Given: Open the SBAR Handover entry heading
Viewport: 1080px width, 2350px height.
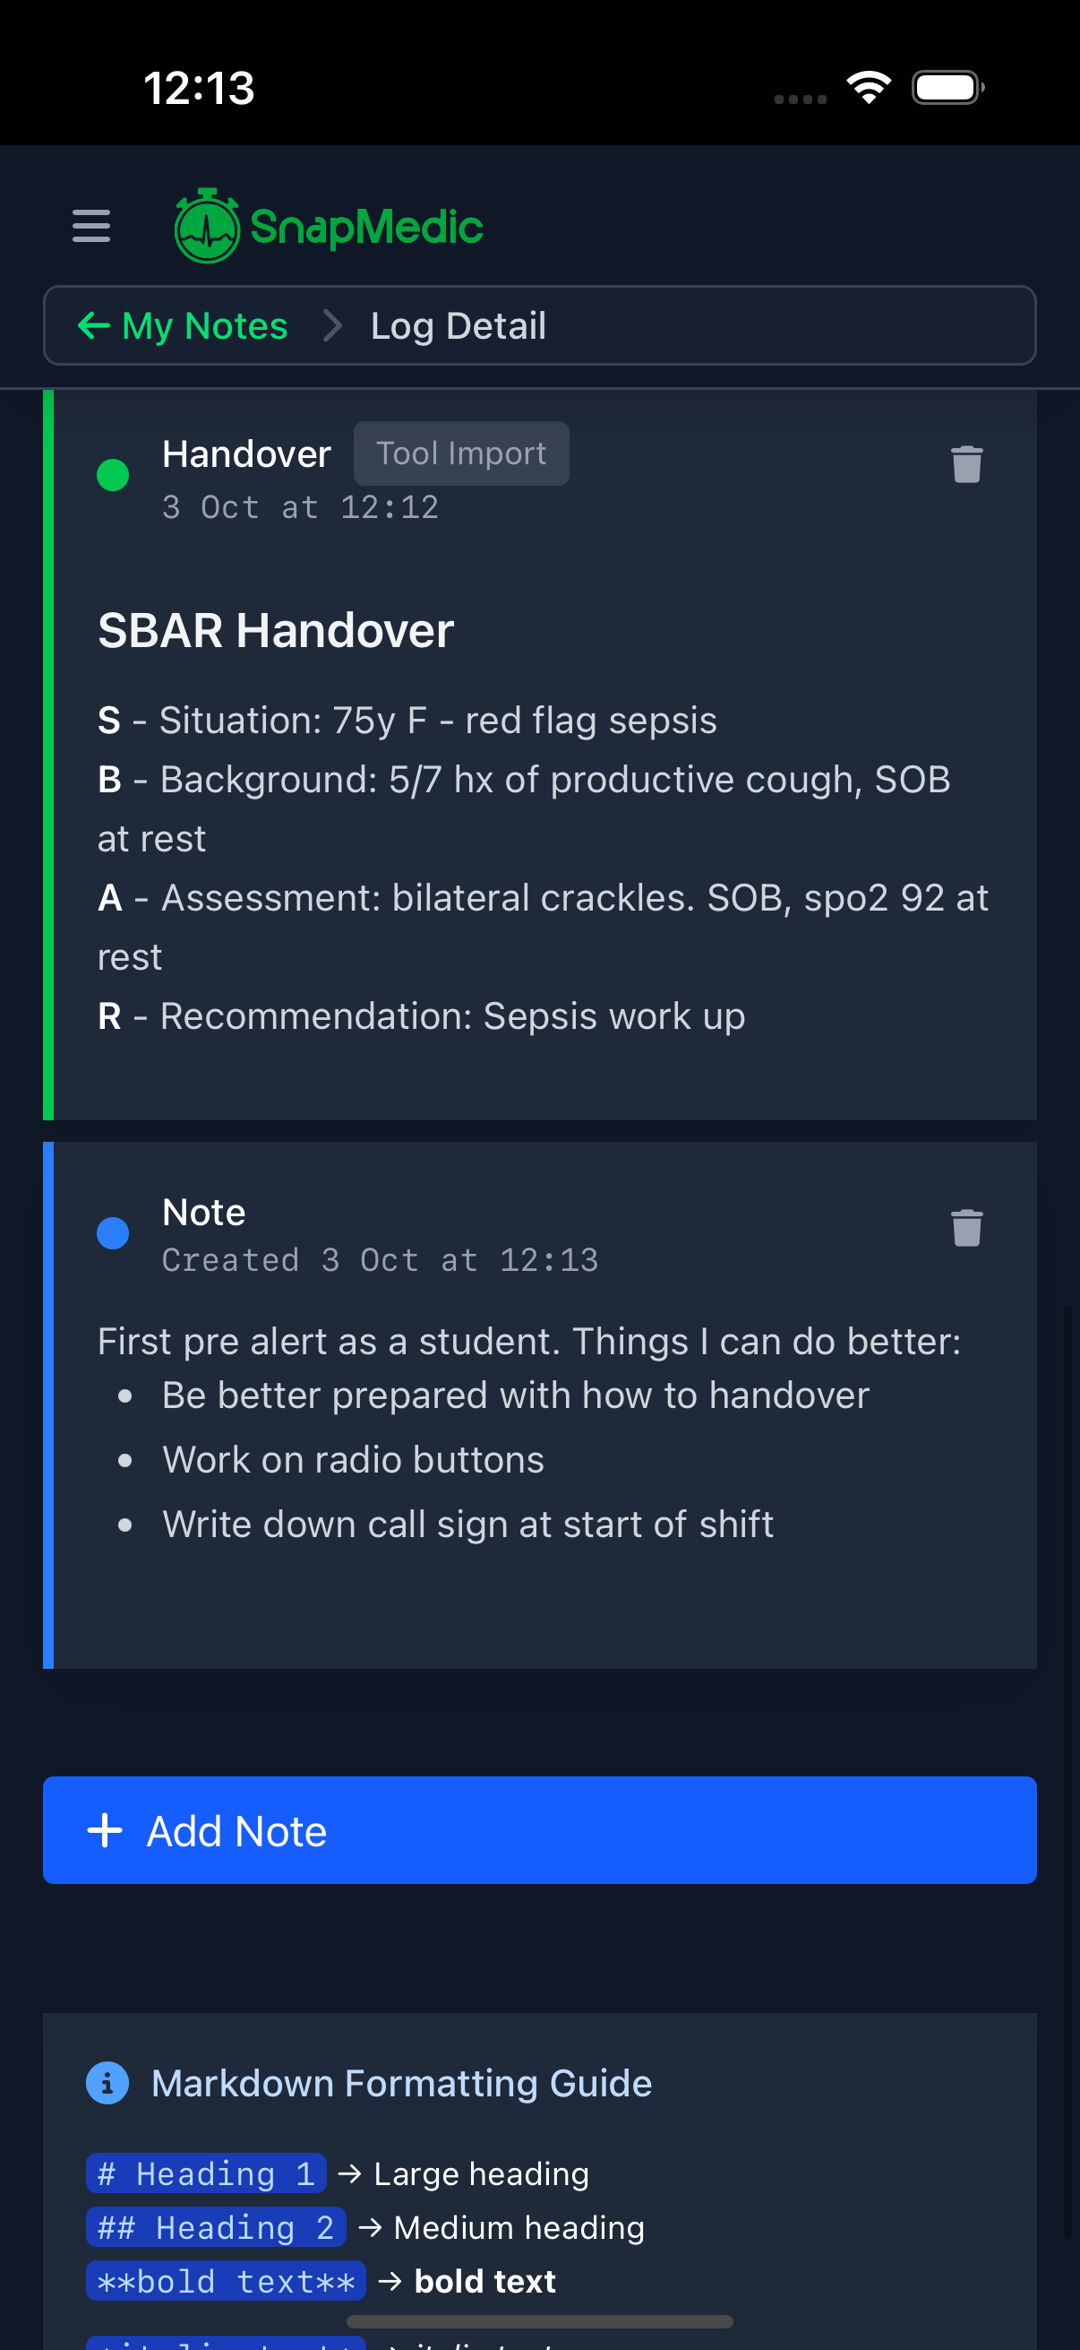Looking at the screenshot, I should coord(276,628).
